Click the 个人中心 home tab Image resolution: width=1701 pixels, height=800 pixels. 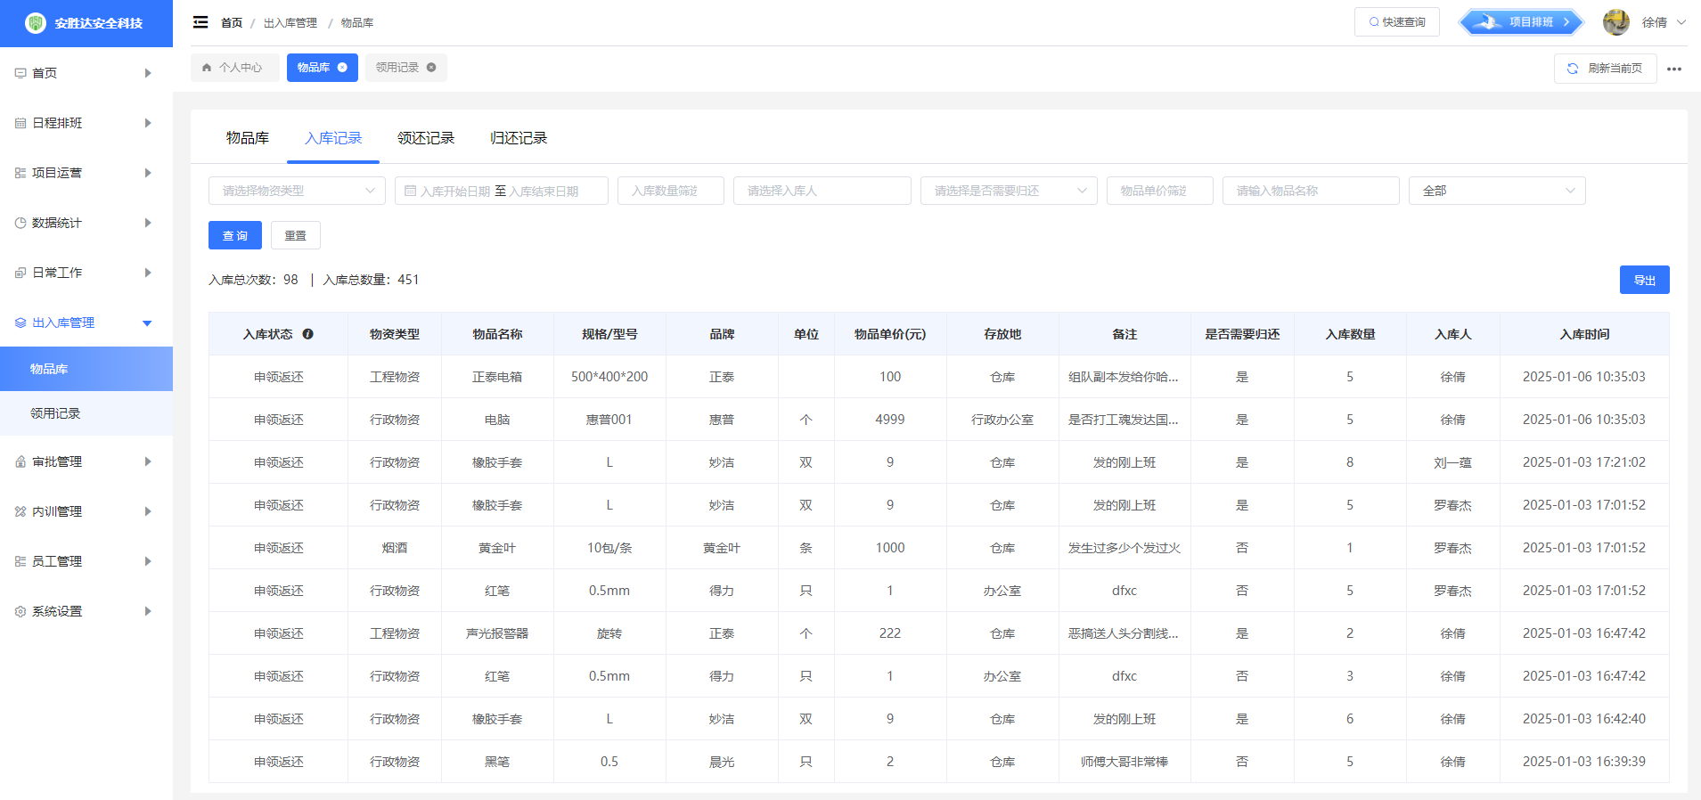(233, 68)
